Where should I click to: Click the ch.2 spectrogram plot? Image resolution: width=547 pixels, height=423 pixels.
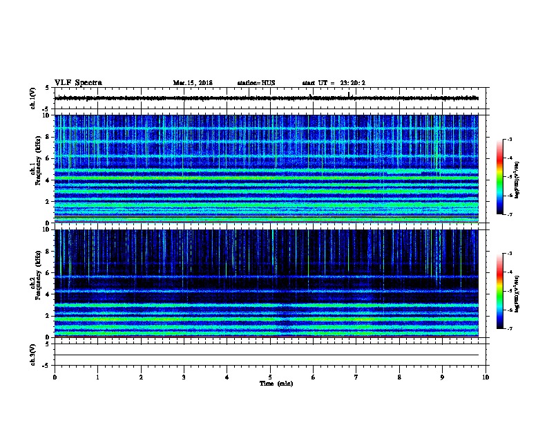267,283
